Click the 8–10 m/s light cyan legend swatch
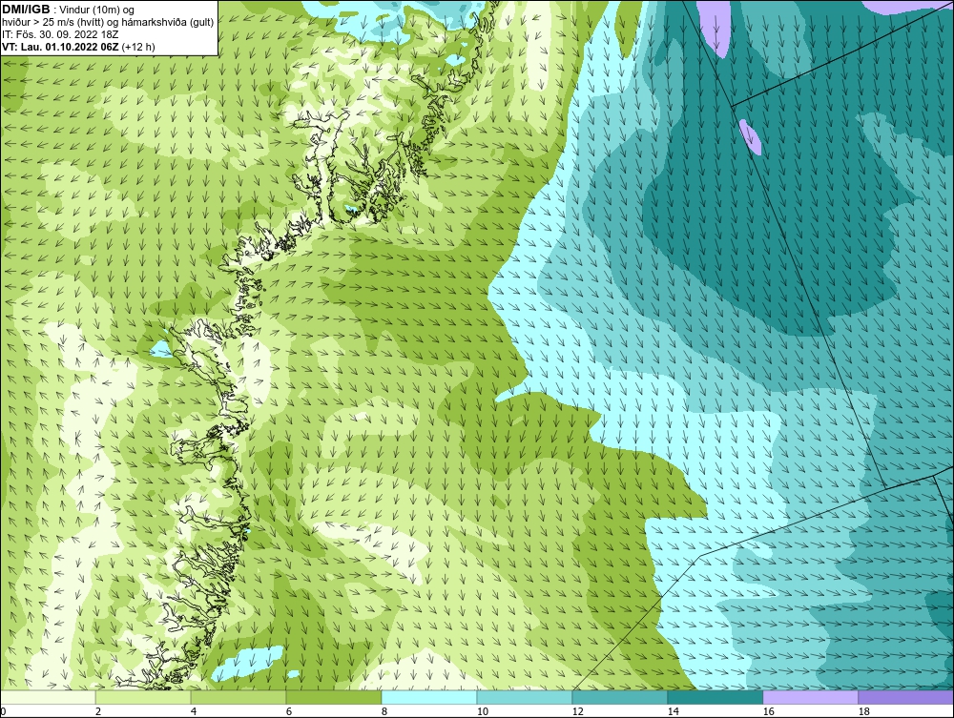 (x=429, y=697)
